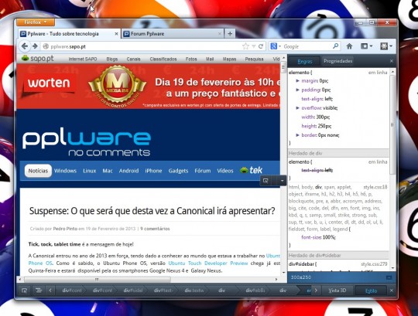Open the Gadgets menu item
The image size is (418, 316).
[x=178, y=171]
